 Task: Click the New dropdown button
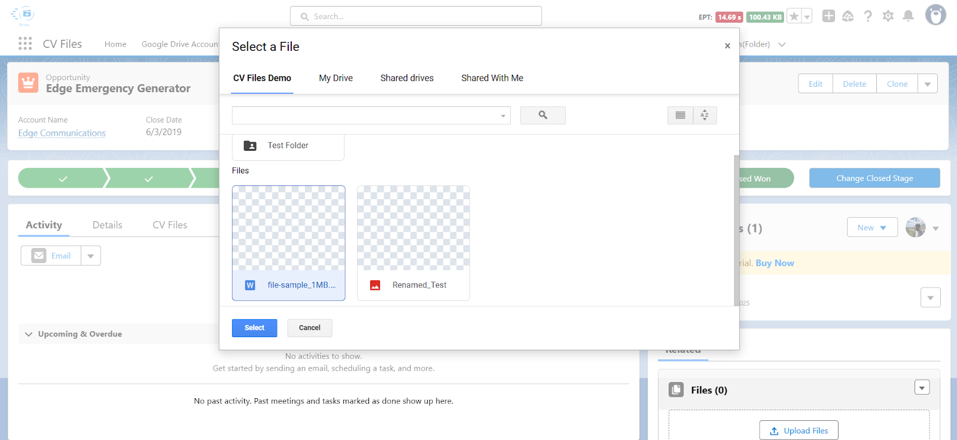(x=872, y=227)
